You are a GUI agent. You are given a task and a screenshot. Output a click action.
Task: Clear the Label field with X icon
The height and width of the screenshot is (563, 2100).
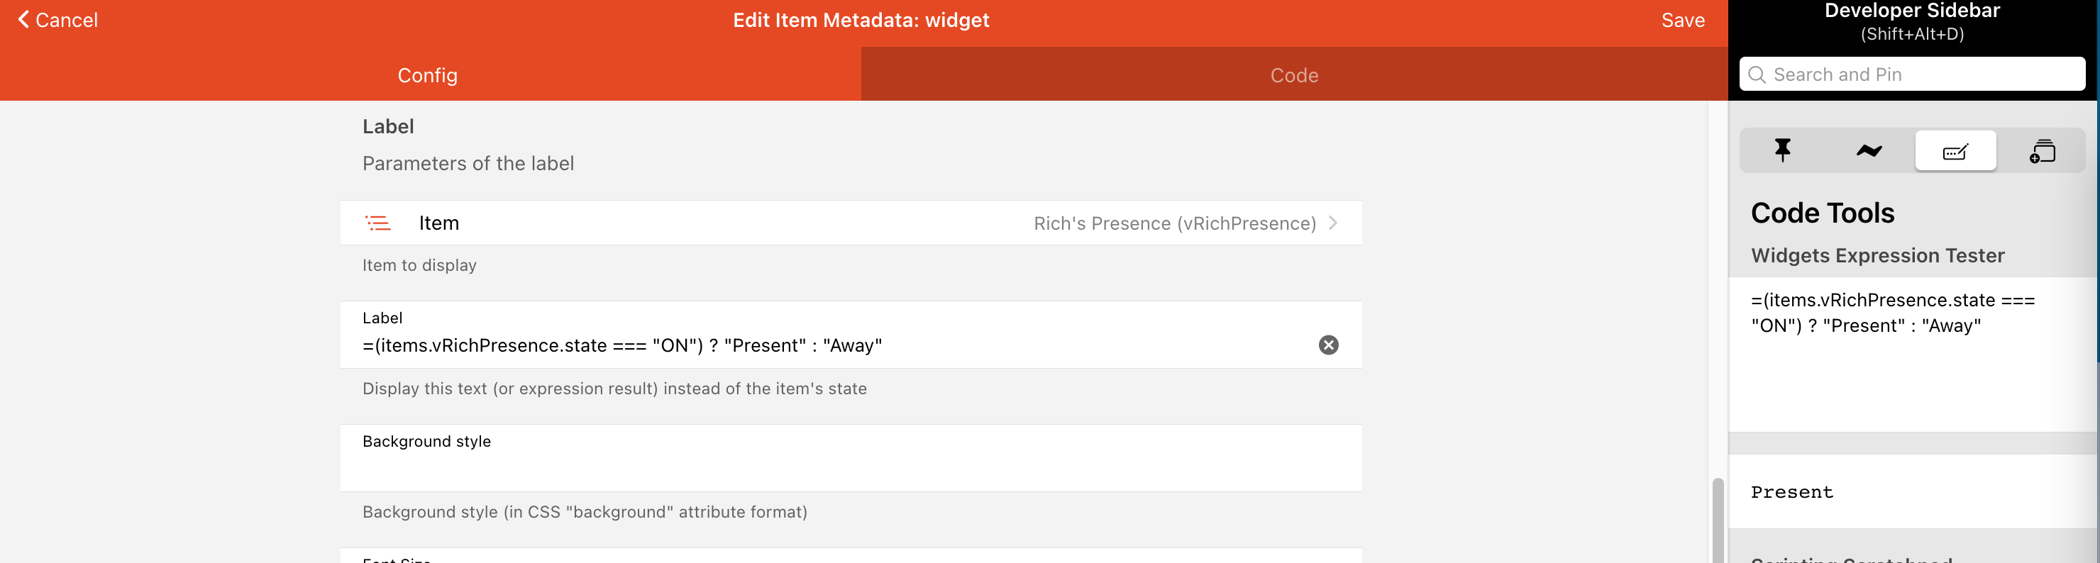1328,345
